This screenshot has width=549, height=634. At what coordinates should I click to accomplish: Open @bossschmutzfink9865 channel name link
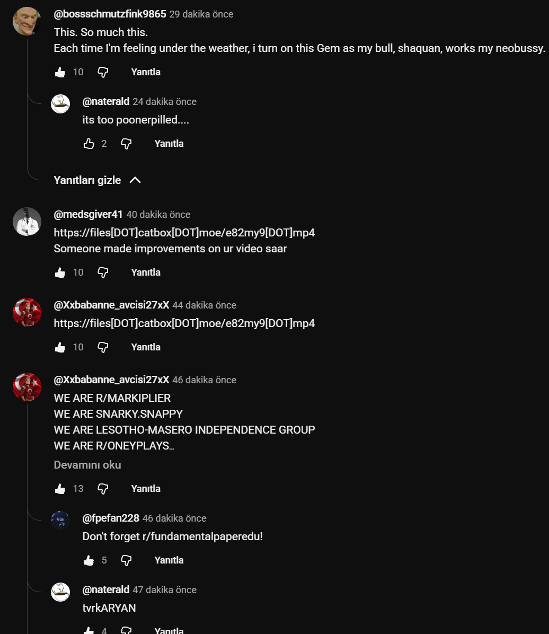(x=110, y=14)
